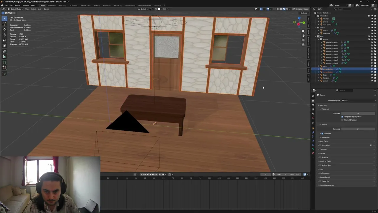Open the Modifiers wrench properties tab
The height and width of the screenshot is (213, 378).
(x=313, y=132)
